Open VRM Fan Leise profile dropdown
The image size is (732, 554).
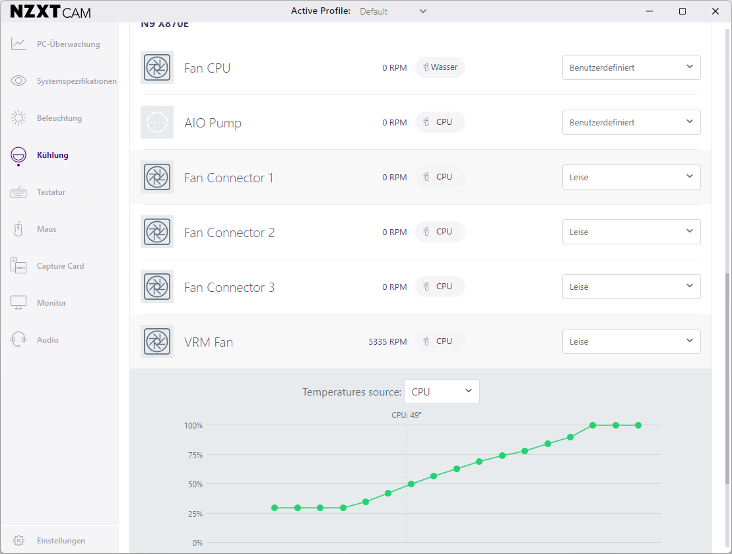[631, 341]
